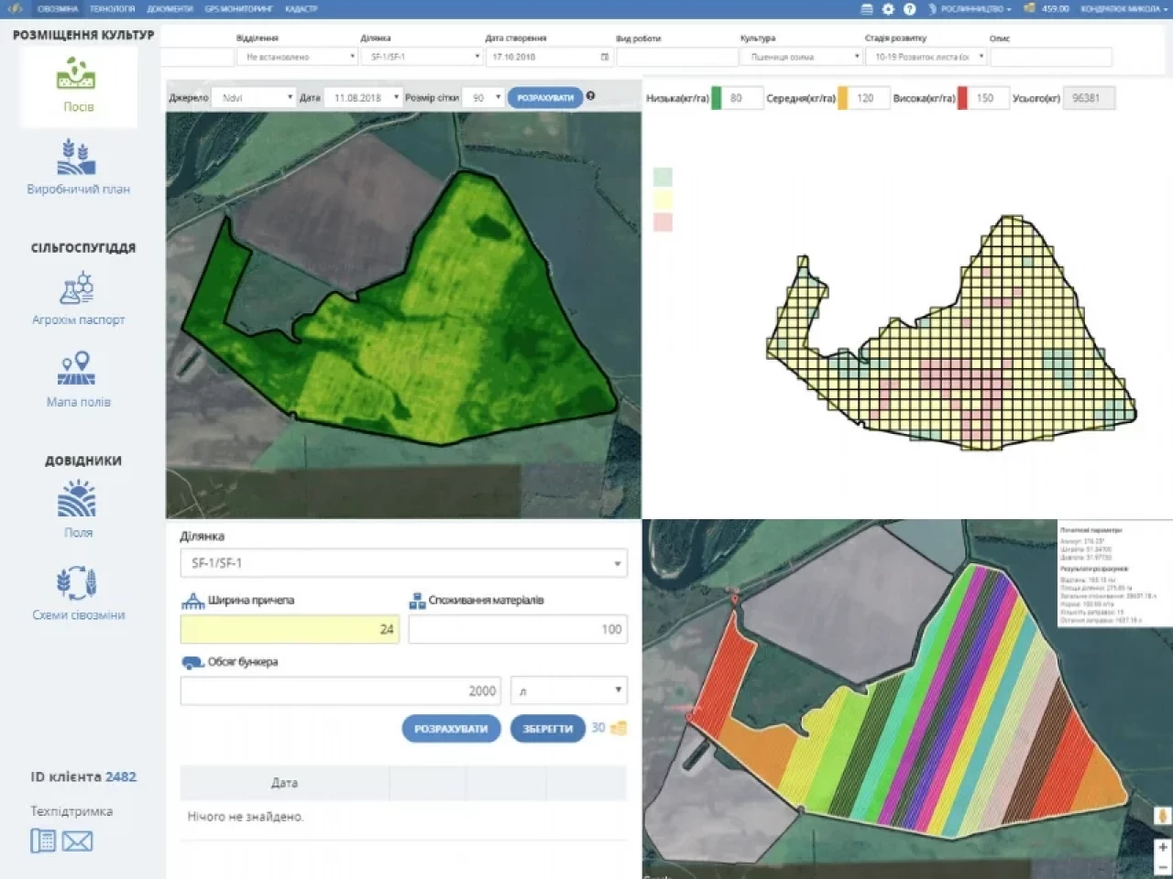Expand the Культура crop dropdown
Screen dimensions: 1173x879
tap(802, 57)
